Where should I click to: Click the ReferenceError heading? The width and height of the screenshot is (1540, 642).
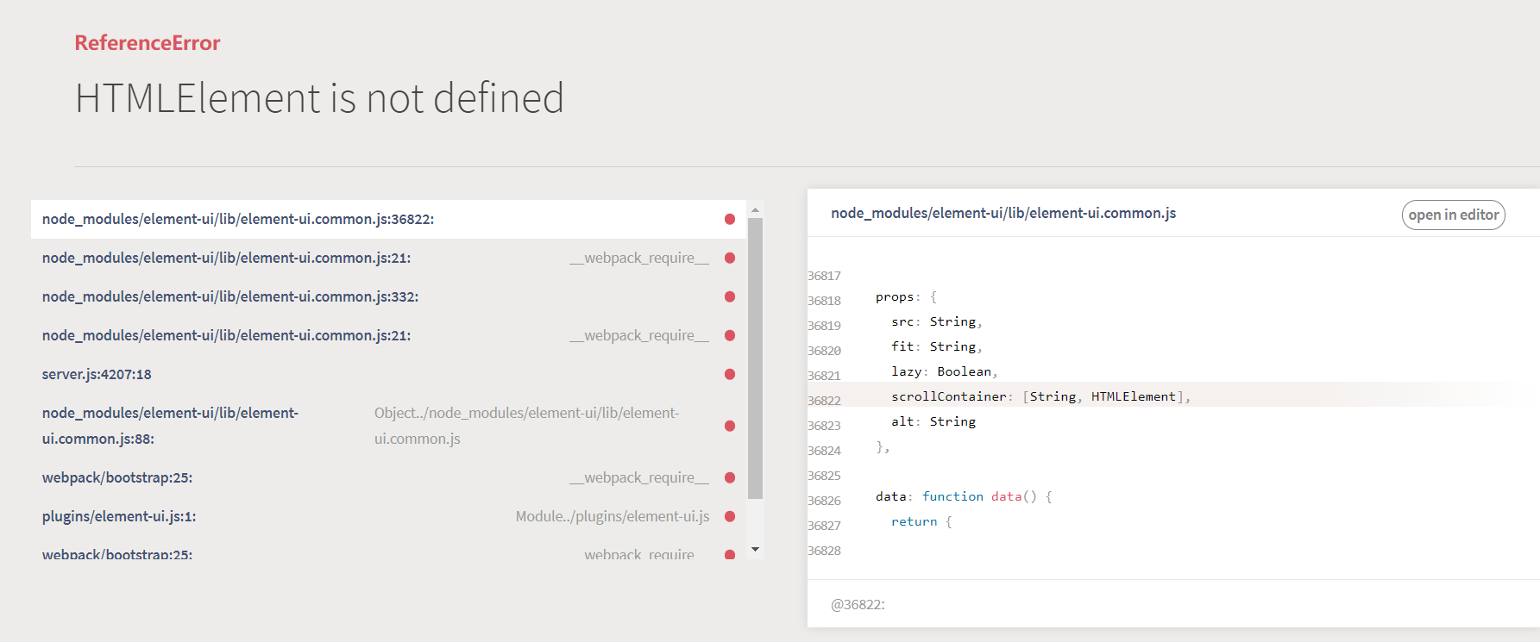(148, 43)
